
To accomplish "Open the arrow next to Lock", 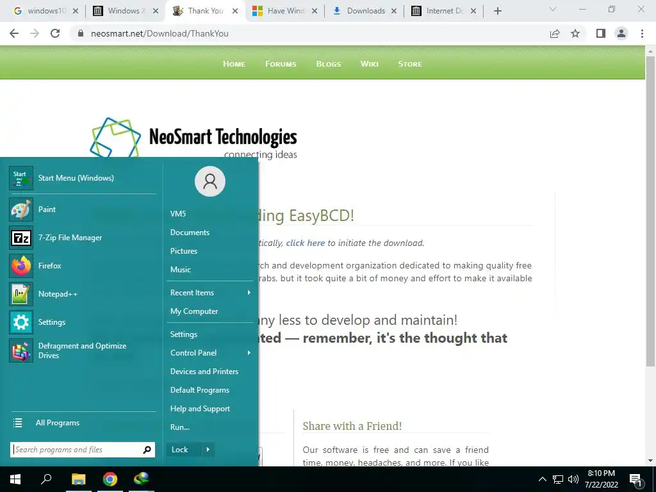I will point(208,450).
